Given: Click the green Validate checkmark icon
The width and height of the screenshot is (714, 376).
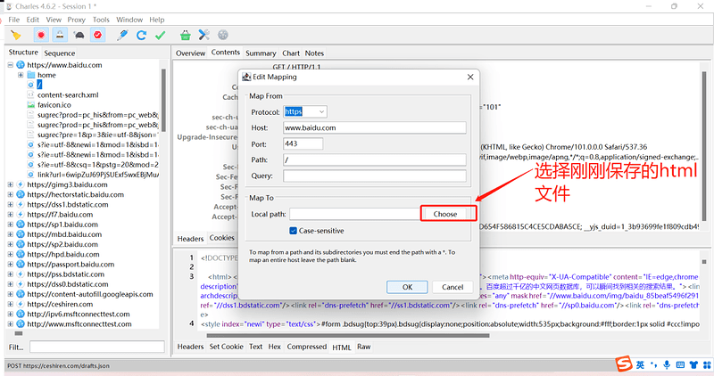Looking at the screenshot, I should point(161,35).
